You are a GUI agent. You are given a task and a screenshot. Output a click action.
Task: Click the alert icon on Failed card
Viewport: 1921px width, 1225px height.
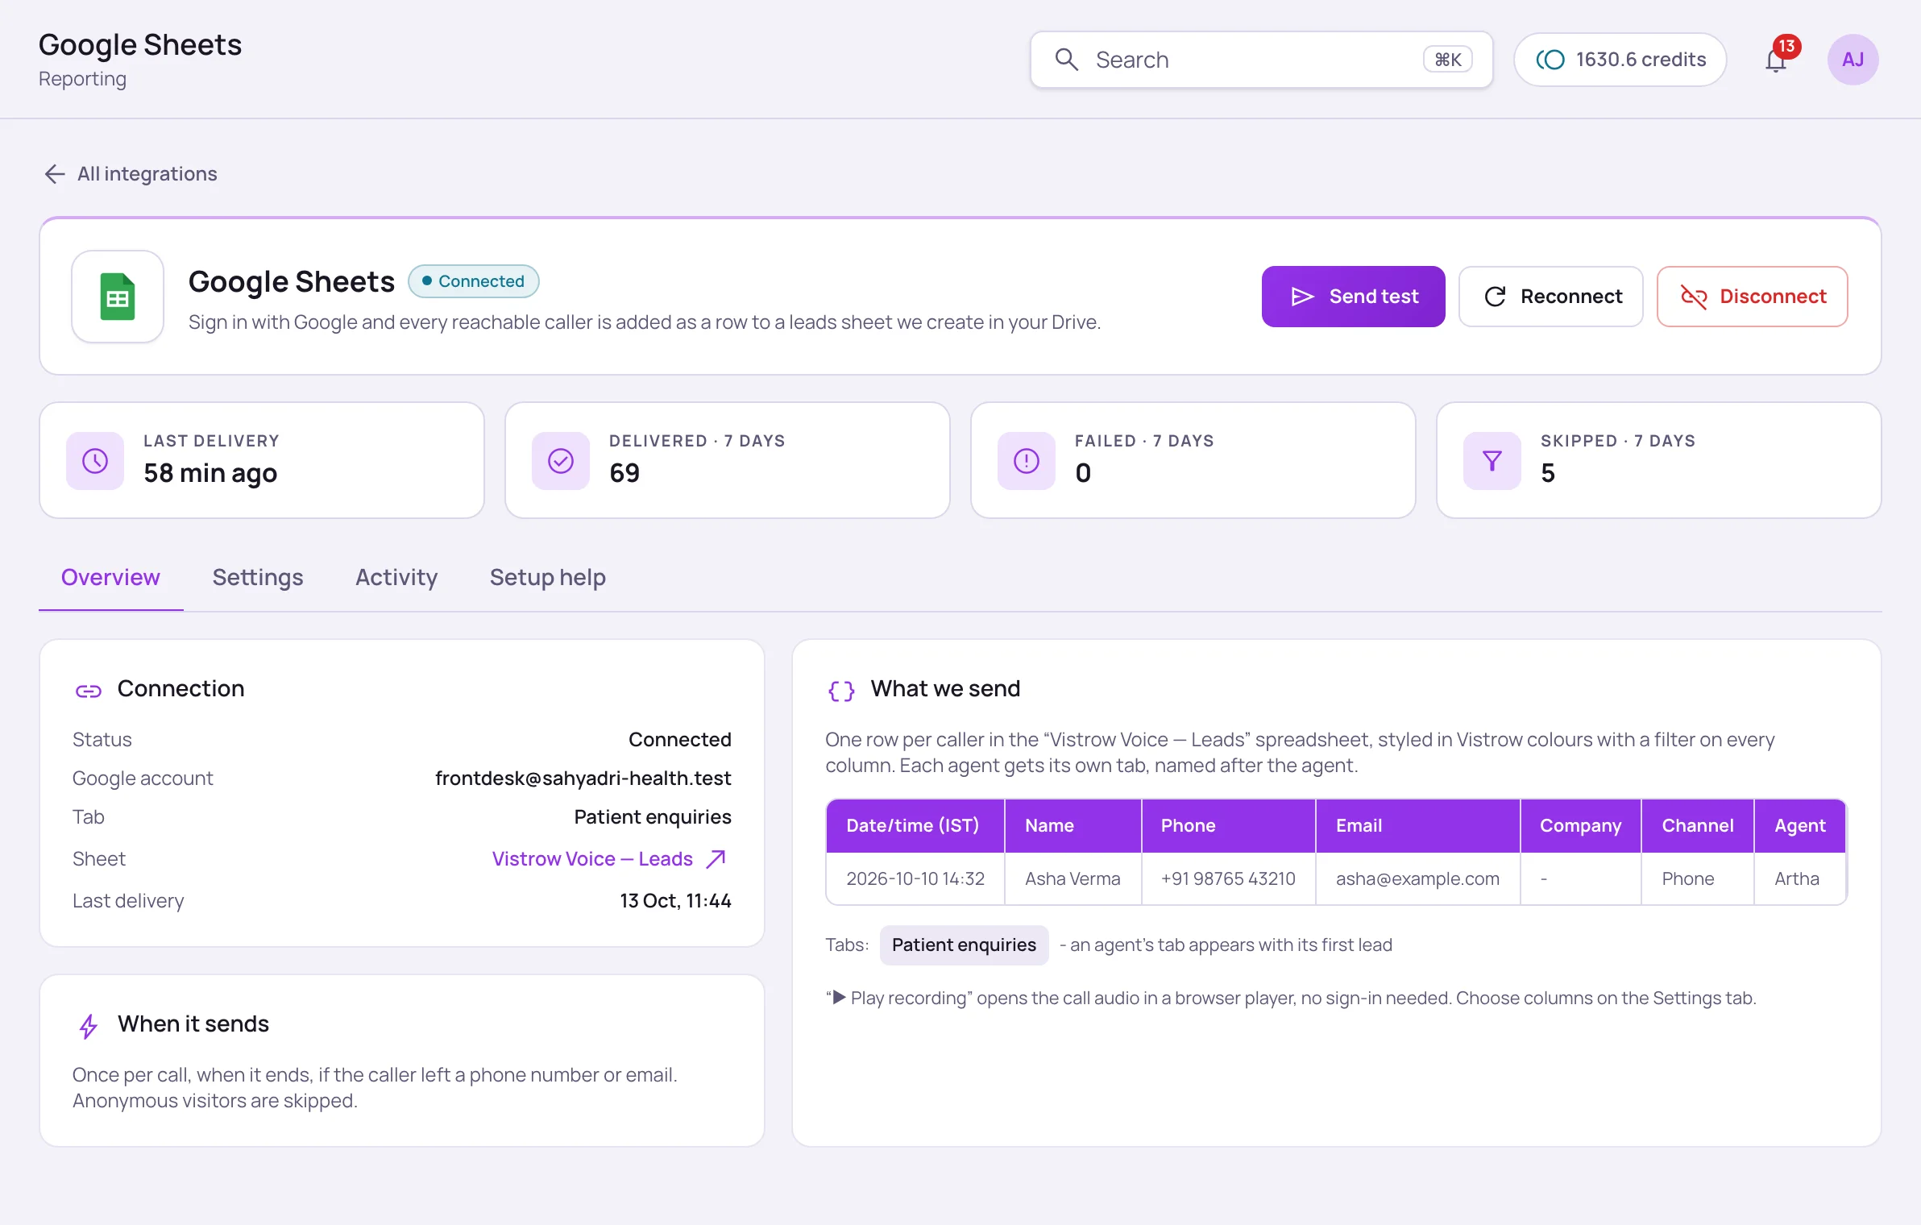1027,461
